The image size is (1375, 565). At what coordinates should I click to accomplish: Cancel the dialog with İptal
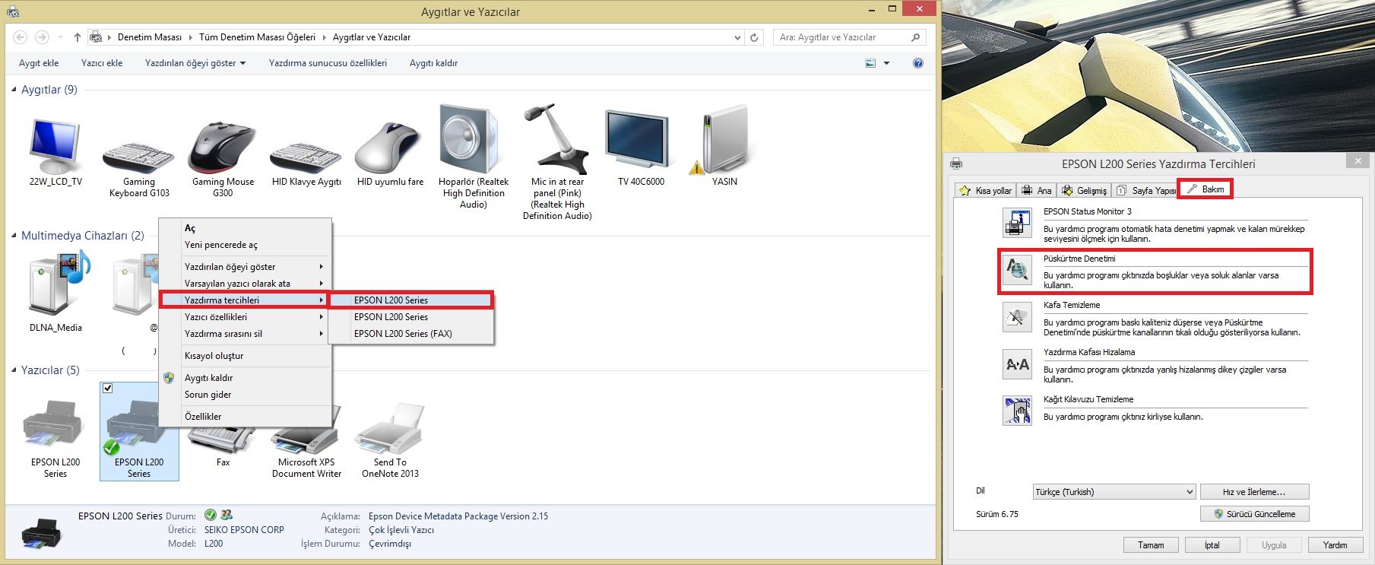(1212, 545)
